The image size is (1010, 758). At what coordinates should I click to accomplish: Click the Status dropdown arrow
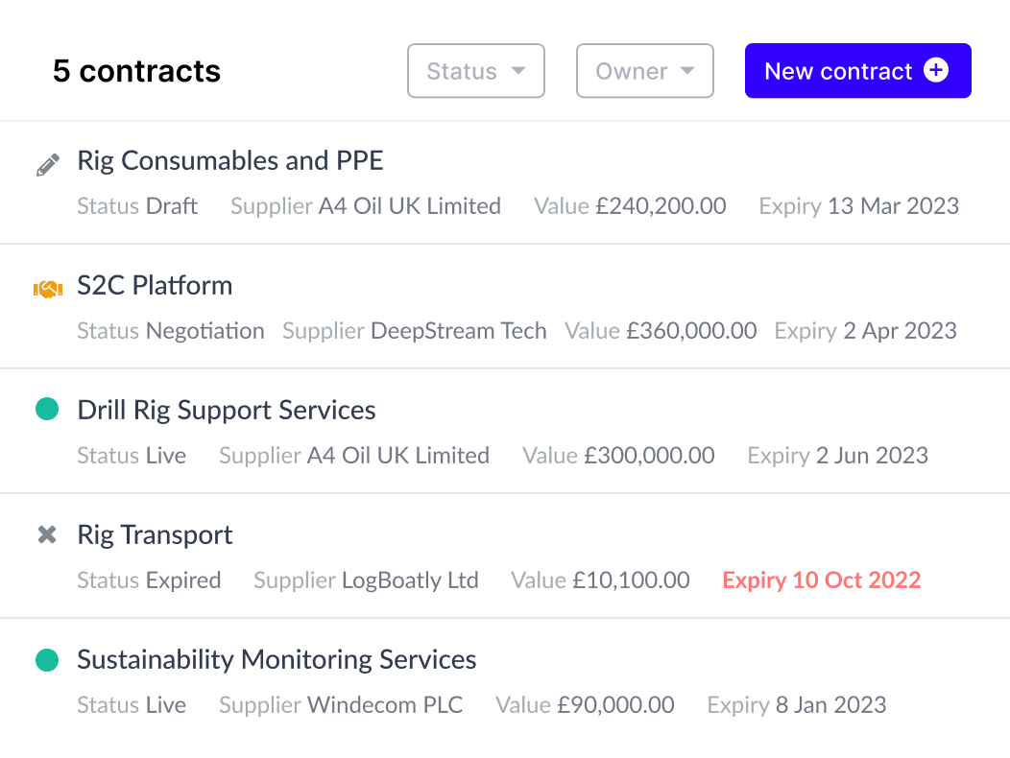tap(518, 71)
